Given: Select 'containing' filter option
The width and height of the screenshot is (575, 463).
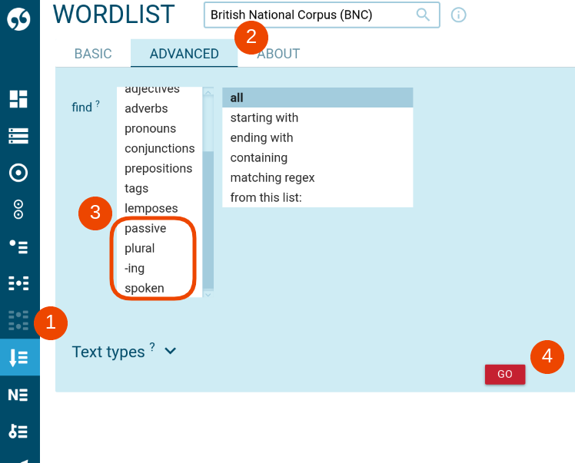Looking at the screenshot, I should click(259, 157).
